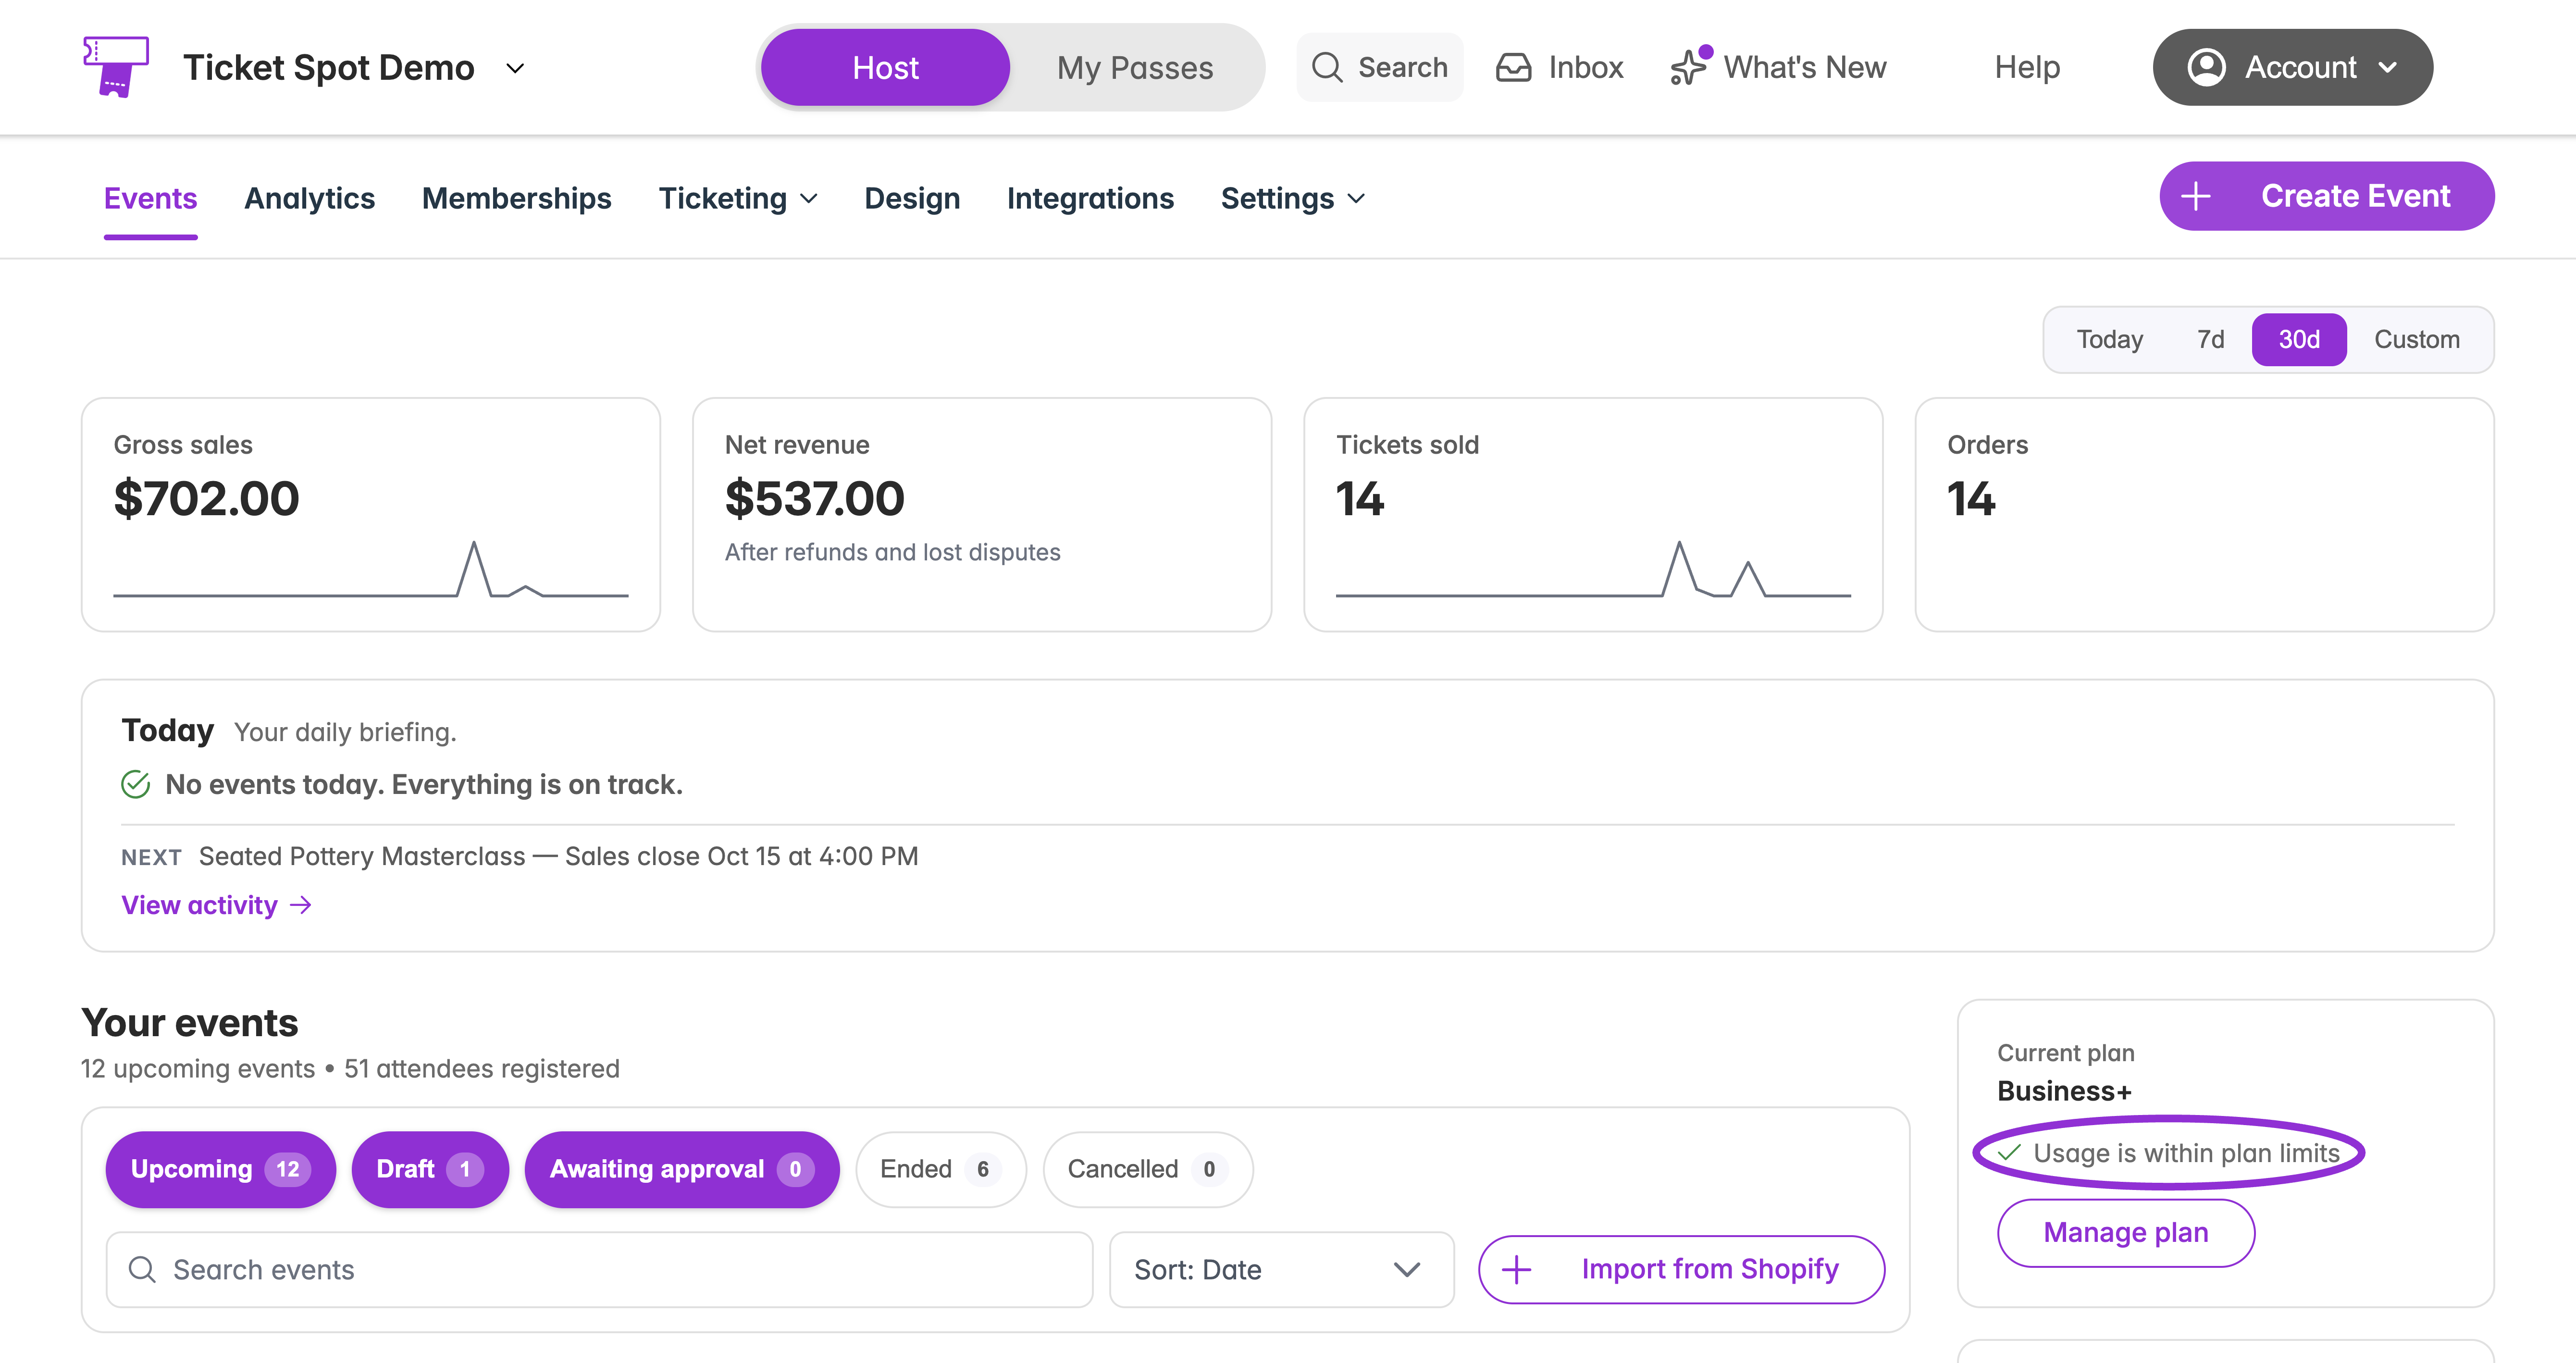
Task: Click the Gross sales sparkline chart
Action: (371, 569)
